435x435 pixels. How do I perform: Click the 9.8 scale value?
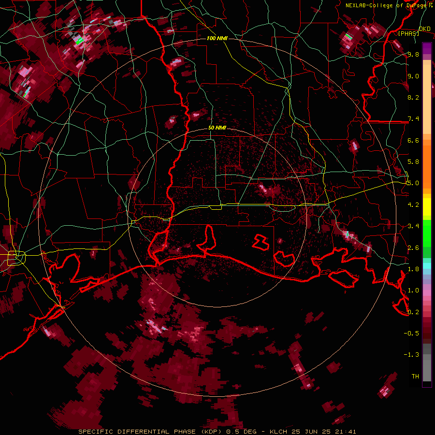(413, 54)
